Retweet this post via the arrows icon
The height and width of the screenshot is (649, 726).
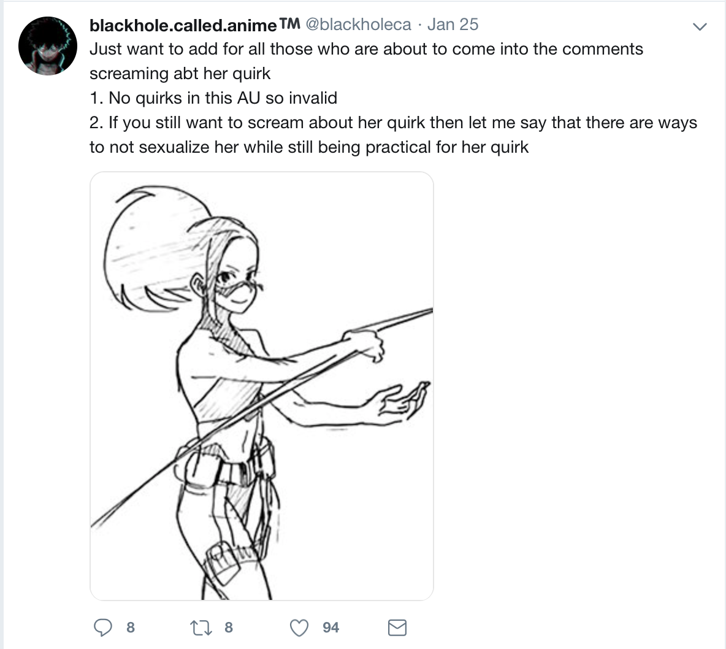pos(201,628)
